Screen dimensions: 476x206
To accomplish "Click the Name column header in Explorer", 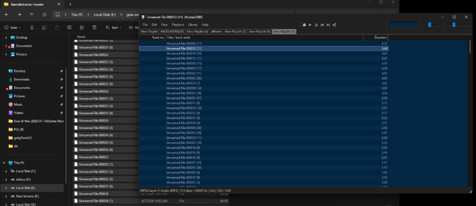I will tap(81, 37).
